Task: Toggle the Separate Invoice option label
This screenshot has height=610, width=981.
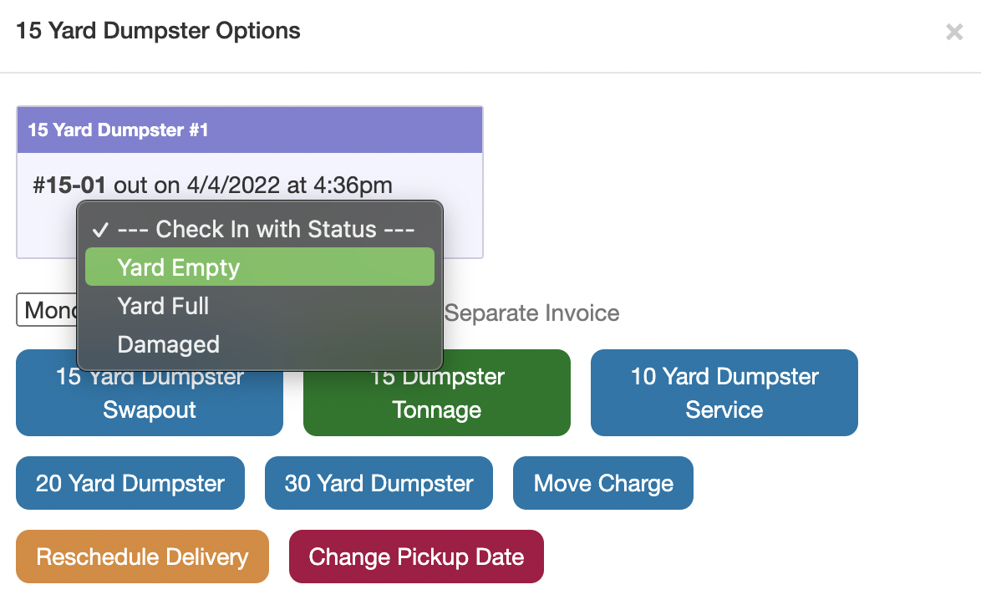Action: click(531, 313)
